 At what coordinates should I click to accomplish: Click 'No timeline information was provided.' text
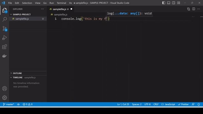(x=26, y=85)
